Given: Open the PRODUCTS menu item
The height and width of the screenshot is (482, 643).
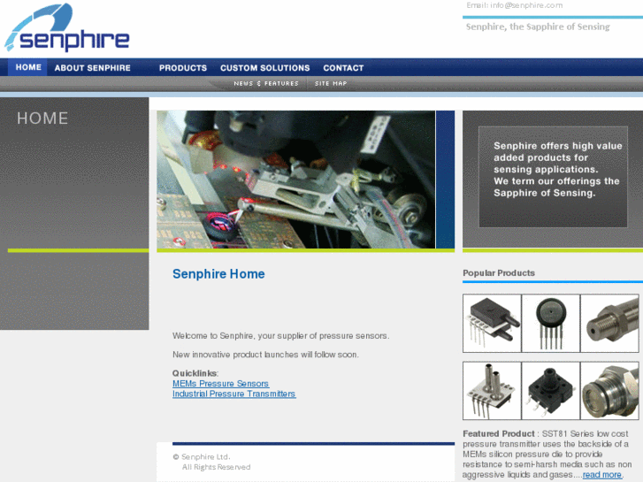Looking at the screenshot, I should (x=183, y=68).
